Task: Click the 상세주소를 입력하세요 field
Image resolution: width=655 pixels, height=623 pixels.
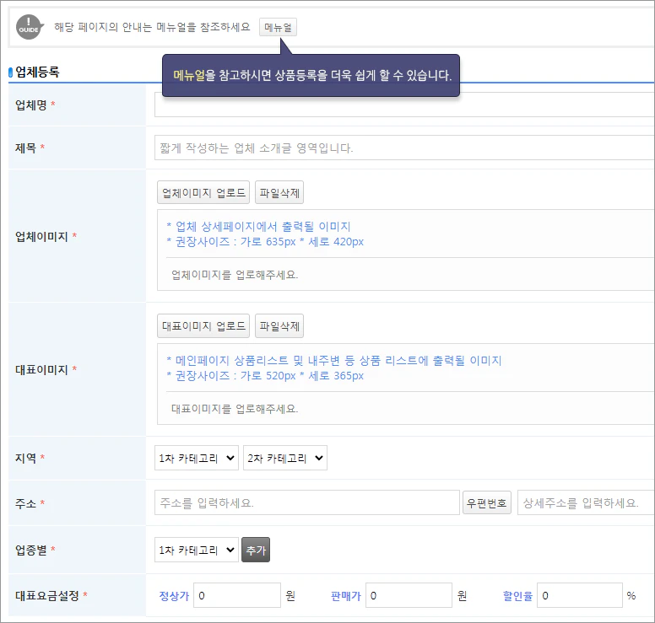Action: (586, 502)
